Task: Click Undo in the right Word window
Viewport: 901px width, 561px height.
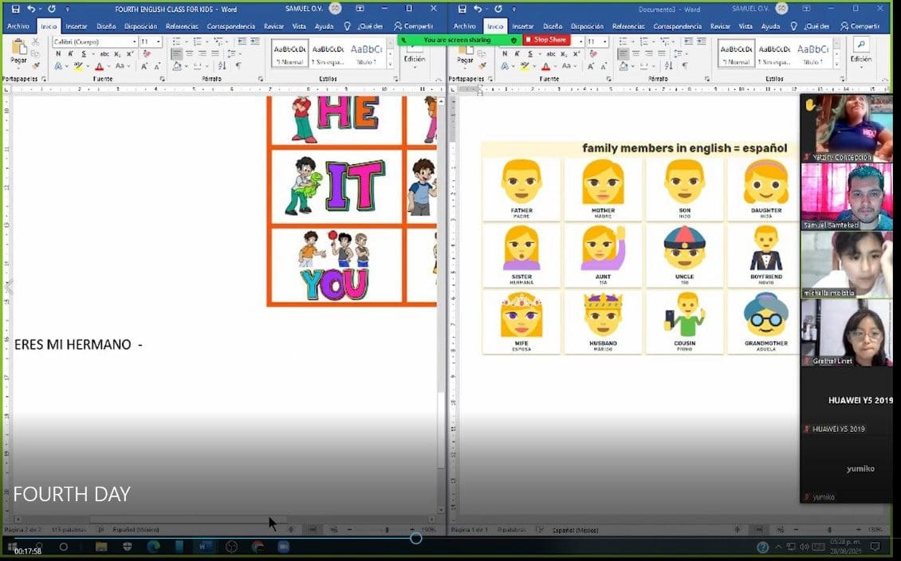Action: [x=477, y=9]
